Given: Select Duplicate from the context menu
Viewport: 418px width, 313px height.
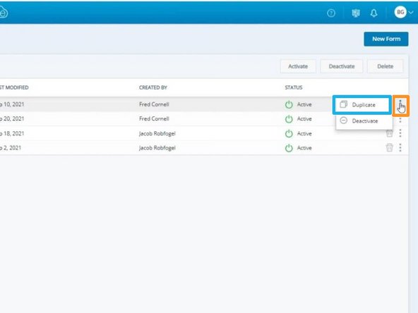Looking at the screenshot, I should point(362,105).
